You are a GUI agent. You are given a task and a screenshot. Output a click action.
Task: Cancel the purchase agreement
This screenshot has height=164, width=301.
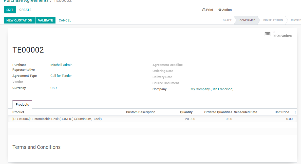point(65,20)
